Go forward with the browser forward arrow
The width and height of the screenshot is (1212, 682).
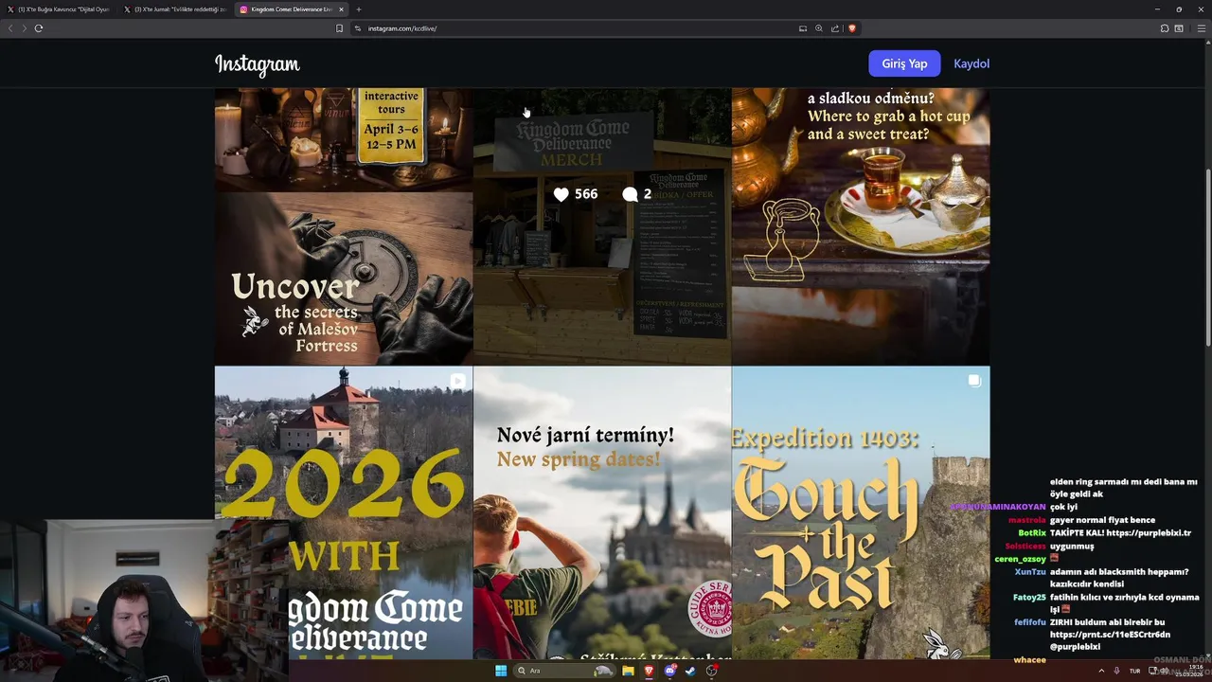coord(24,28)
